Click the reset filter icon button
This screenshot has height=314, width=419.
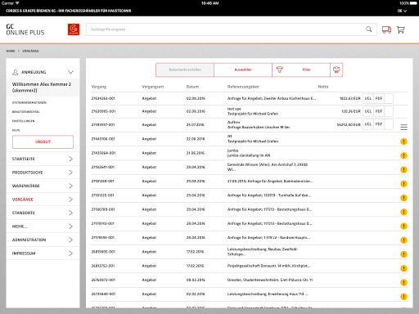(336, 70)
